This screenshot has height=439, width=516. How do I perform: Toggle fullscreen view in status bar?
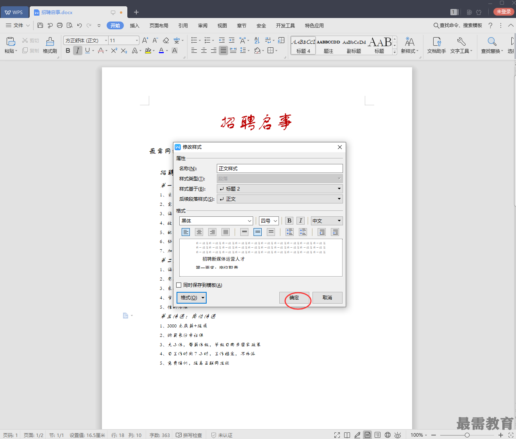(337, 435)
